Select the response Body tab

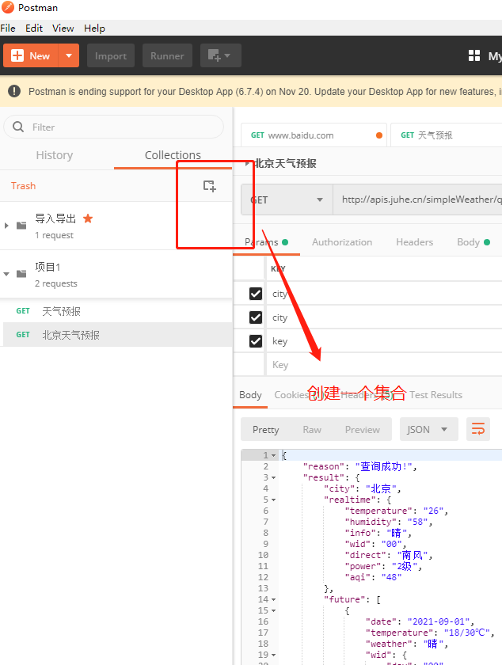coord(250,395)
